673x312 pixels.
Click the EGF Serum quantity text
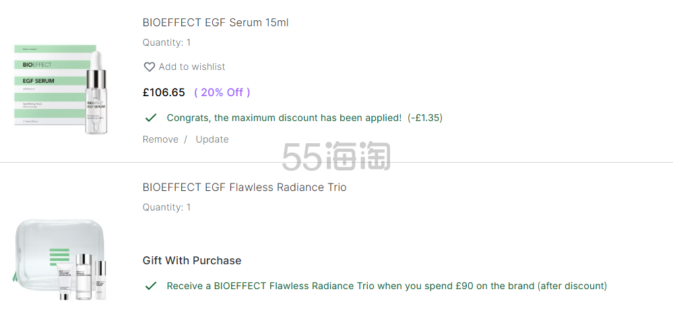click(166, 42)
